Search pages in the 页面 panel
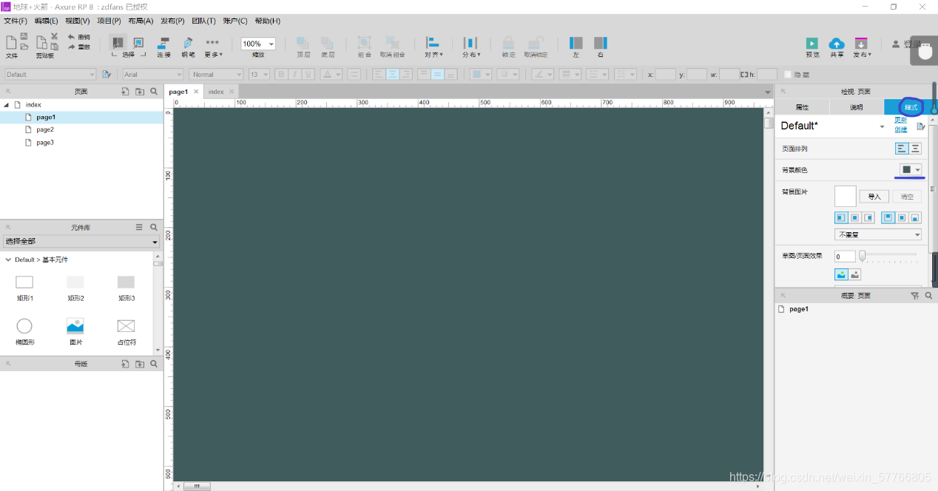The image size is (938, 491). tap(154, 92)
